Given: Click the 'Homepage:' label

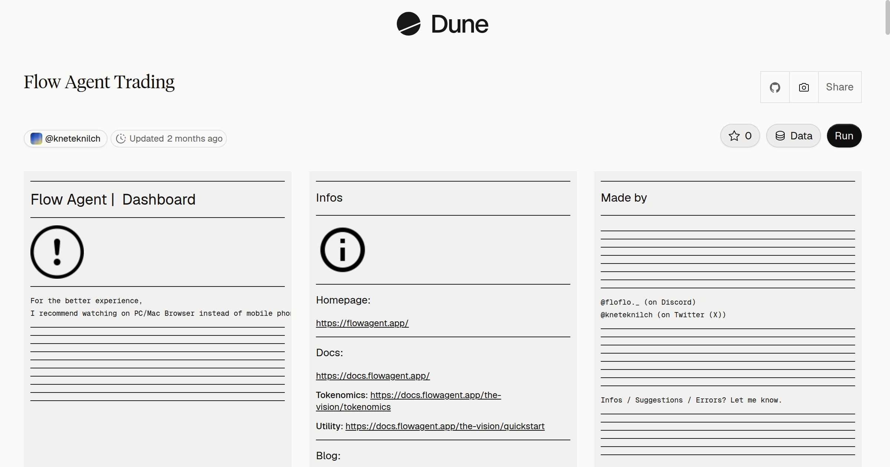Looking at the screenshot, I should click(343, 300).
